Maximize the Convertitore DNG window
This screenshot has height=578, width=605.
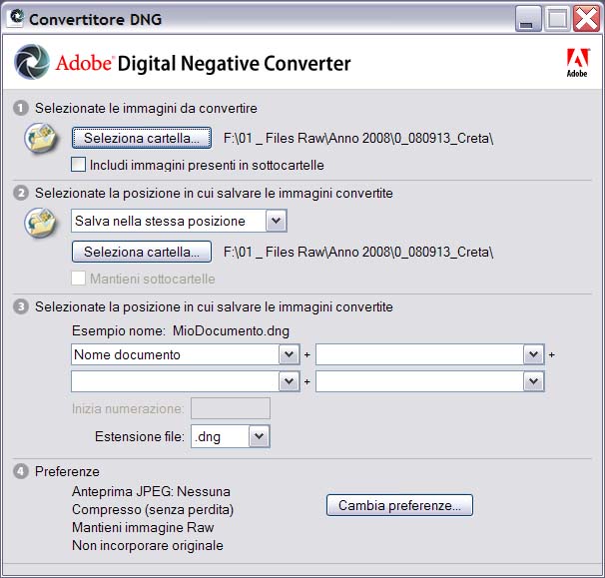[x=557, y=19]
